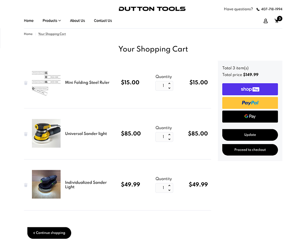The width and height of the screenshot is (305, 251).
Task: Click the Universal Sander light thumbnail
Action: (46, 133)
